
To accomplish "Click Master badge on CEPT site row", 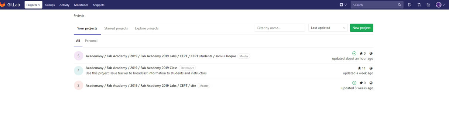I will [x=204, y=86].
